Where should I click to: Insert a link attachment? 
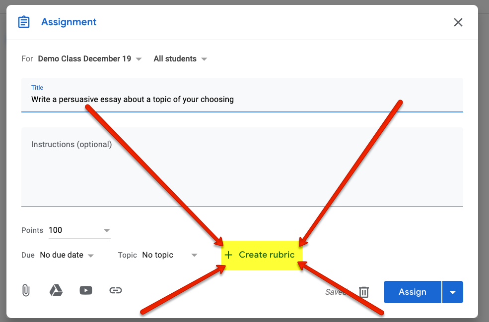(x=116, y=290)
